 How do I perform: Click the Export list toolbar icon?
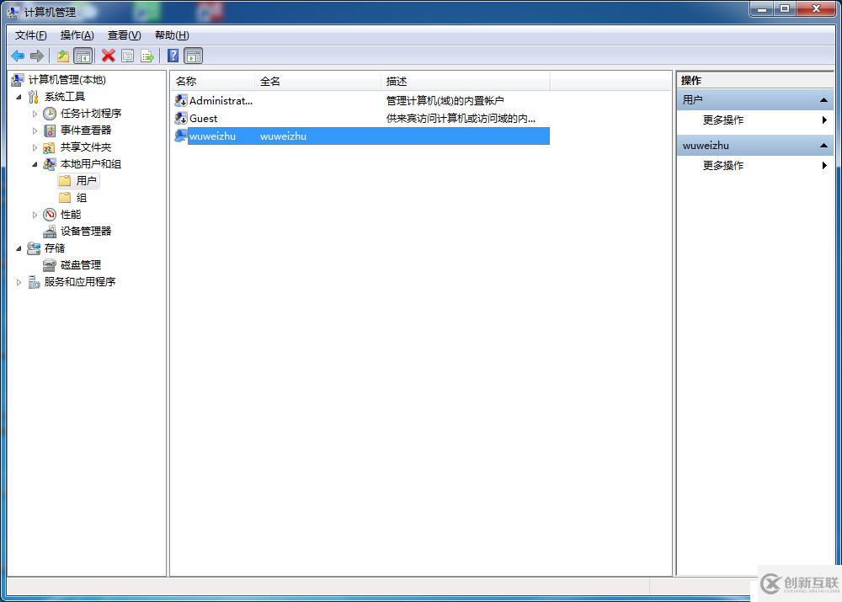click(147, 56)
